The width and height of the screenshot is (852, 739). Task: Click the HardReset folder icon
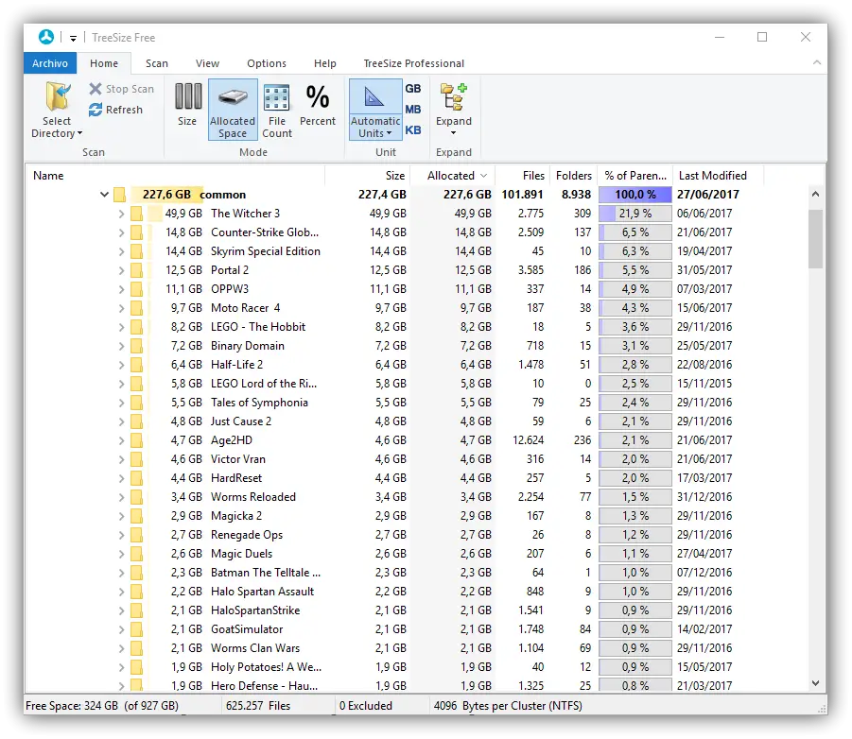137,478
